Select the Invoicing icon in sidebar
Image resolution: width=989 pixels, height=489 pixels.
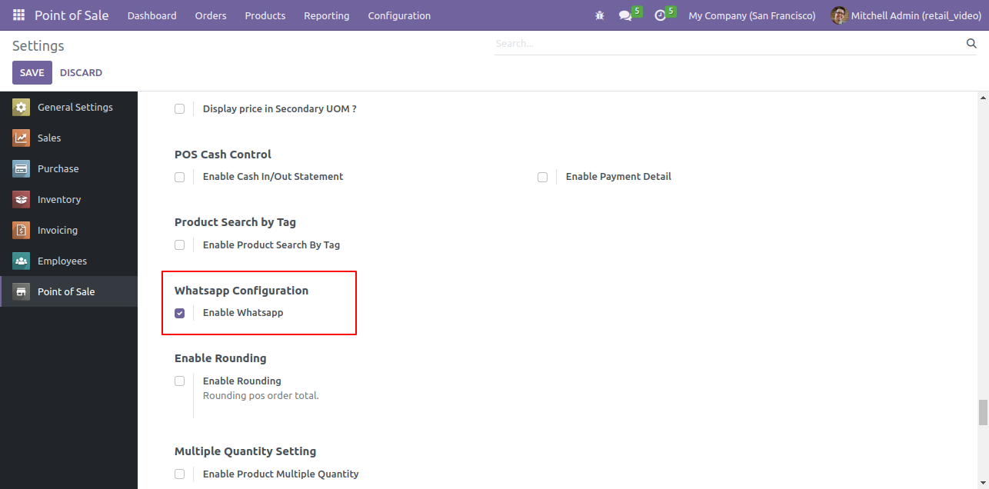pos(22,231)
